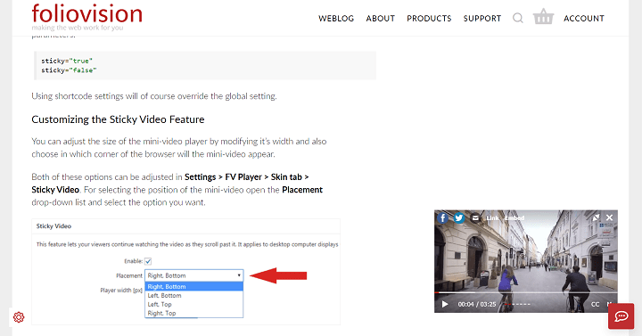
Task: Click the Embed link on video
Action: 514,217
